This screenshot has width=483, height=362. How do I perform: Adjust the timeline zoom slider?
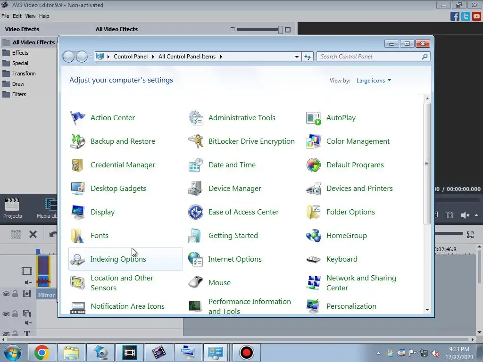pyautogui.click(x=449, y=234)
